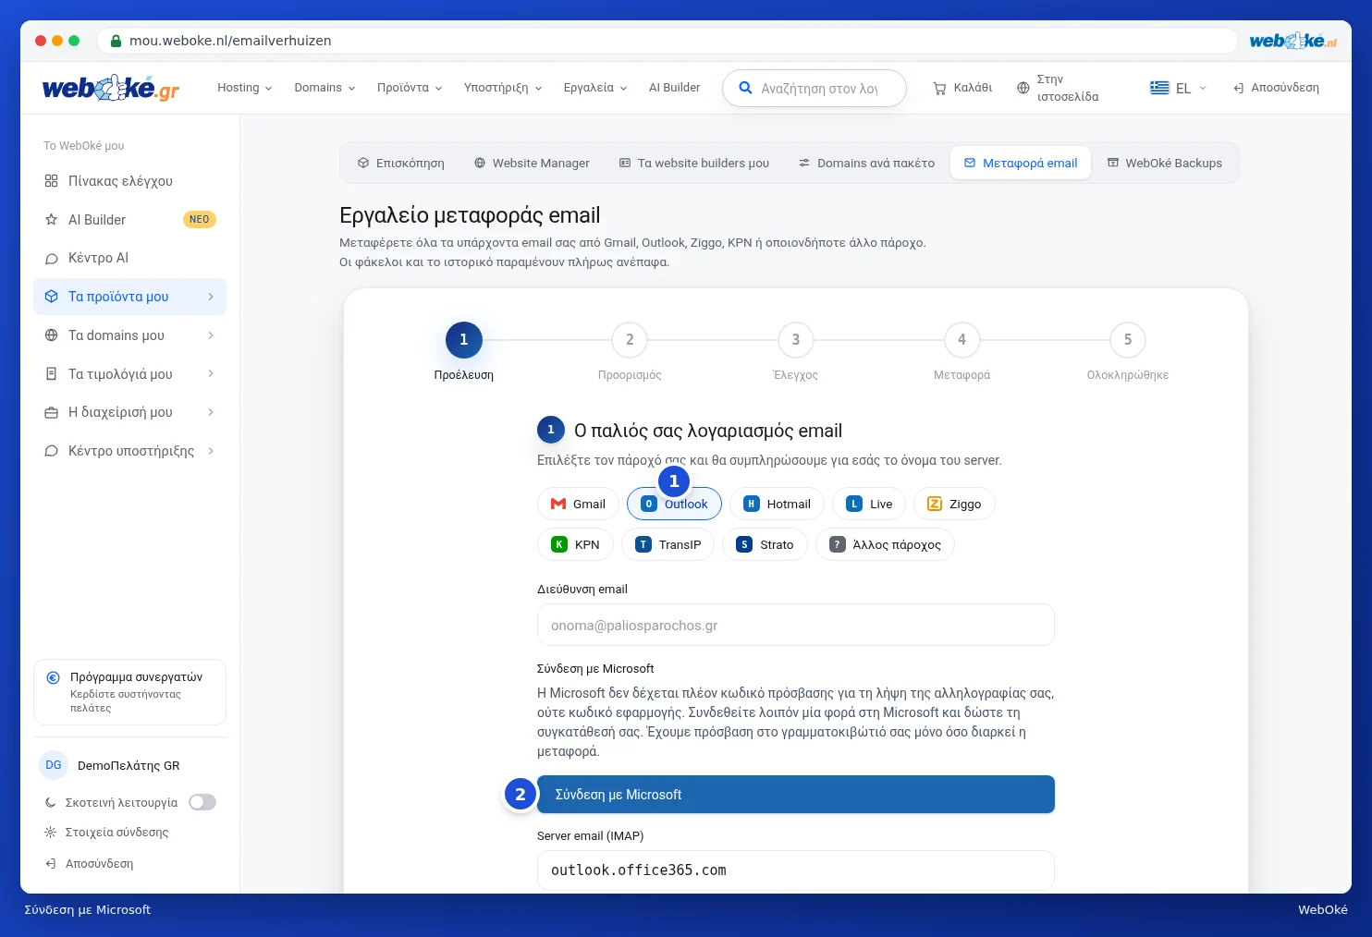Open the Προϊόντα dropdown menu
The height and width of the screenshot is (937, 1372).
[410, 88]
